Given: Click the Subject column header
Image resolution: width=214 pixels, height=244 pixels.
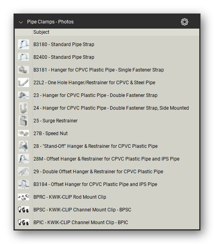Looking at the screenshot, I should (41, 32).
